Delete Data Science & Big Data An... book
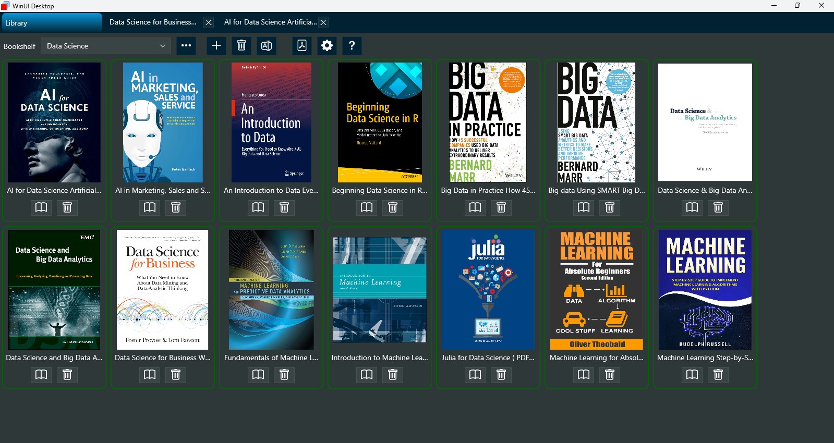Viewport: 834px width, 443px height. point(718,207)
